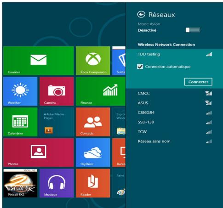Open the Musique tile

[57, 183]
